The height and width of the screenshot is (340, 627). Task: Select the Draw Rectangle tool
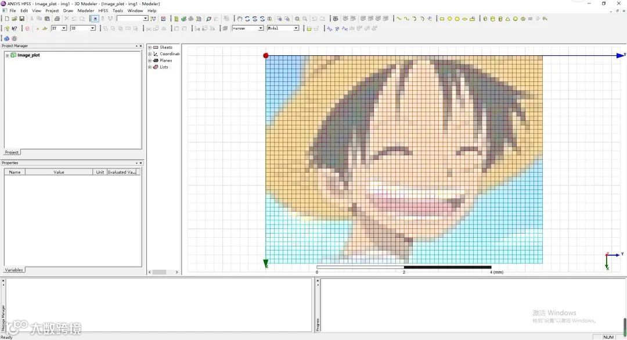coord(442,19)
